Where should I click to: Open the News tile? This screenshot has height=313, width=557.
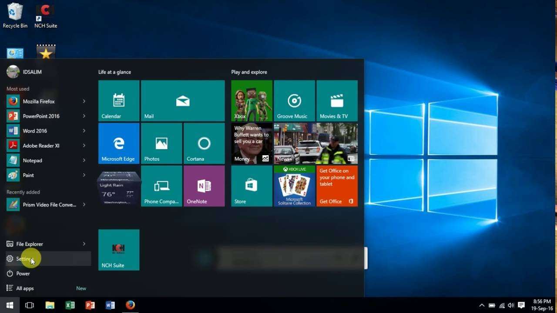point(315,143)
